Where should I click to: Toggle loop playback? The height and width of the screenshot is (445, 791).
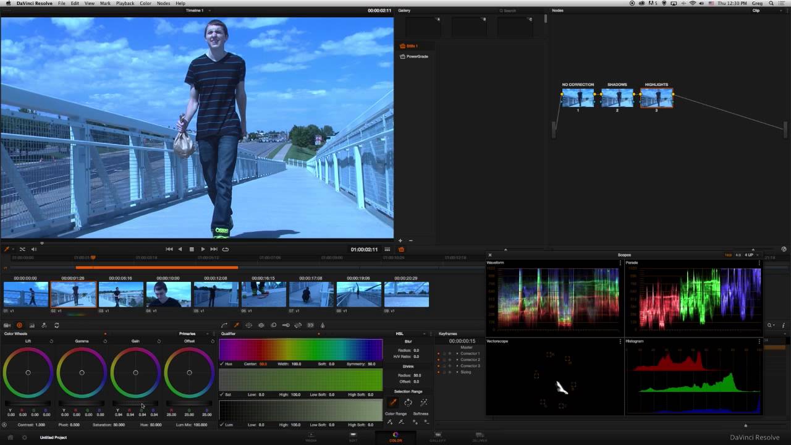(226, 249)
